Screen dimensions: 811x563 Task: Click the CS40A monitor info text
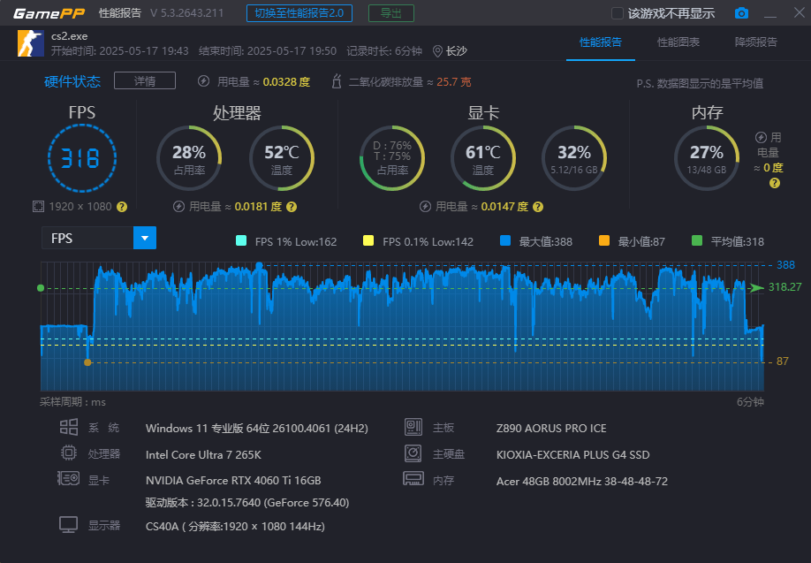pos(235,527)
